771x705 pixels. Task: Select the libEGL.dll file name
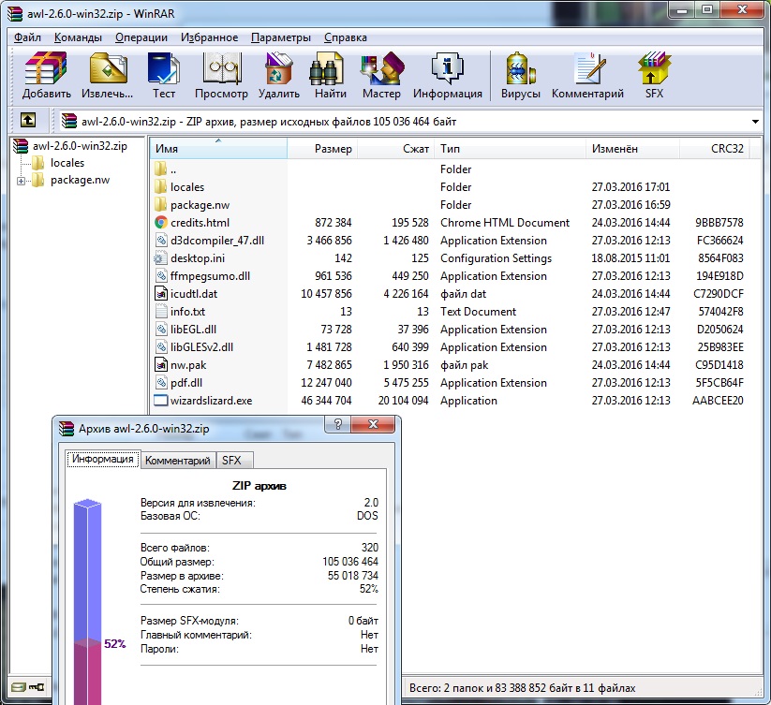[x=193, y=330]
